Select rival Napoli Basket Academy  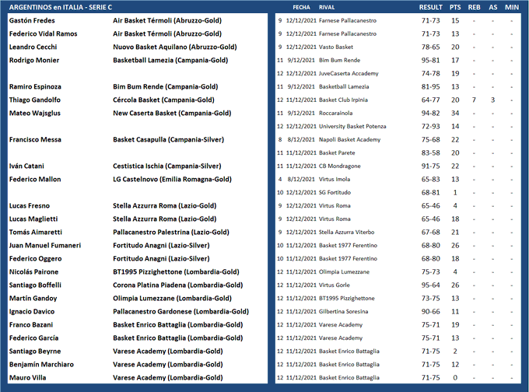click(349, 140)
